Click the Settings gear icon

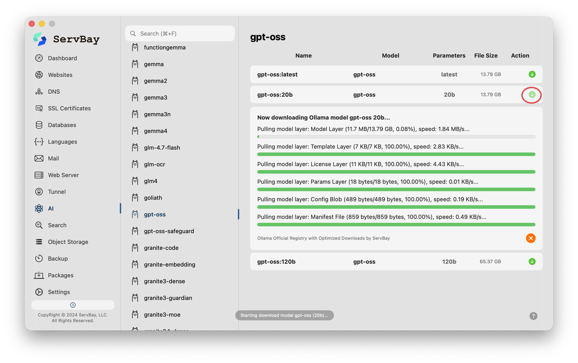point(39,292)
